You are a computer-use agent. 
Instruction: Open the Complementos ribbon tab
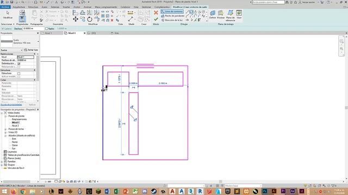click(162, 7)
